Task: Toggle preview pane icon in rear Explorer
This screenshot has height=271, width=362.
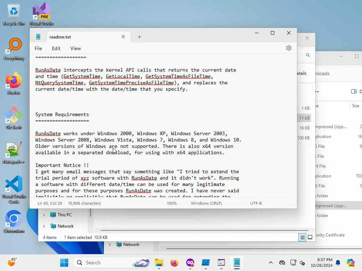Action: click(x=354, y=91)
